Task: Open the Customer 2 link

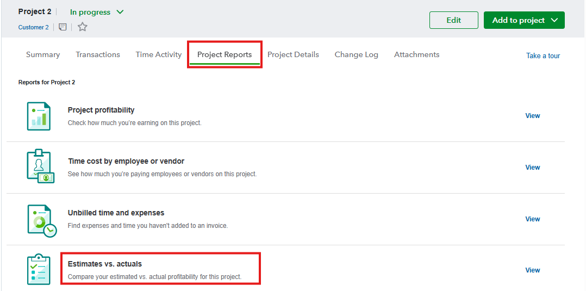Action: tap(33, 27)
